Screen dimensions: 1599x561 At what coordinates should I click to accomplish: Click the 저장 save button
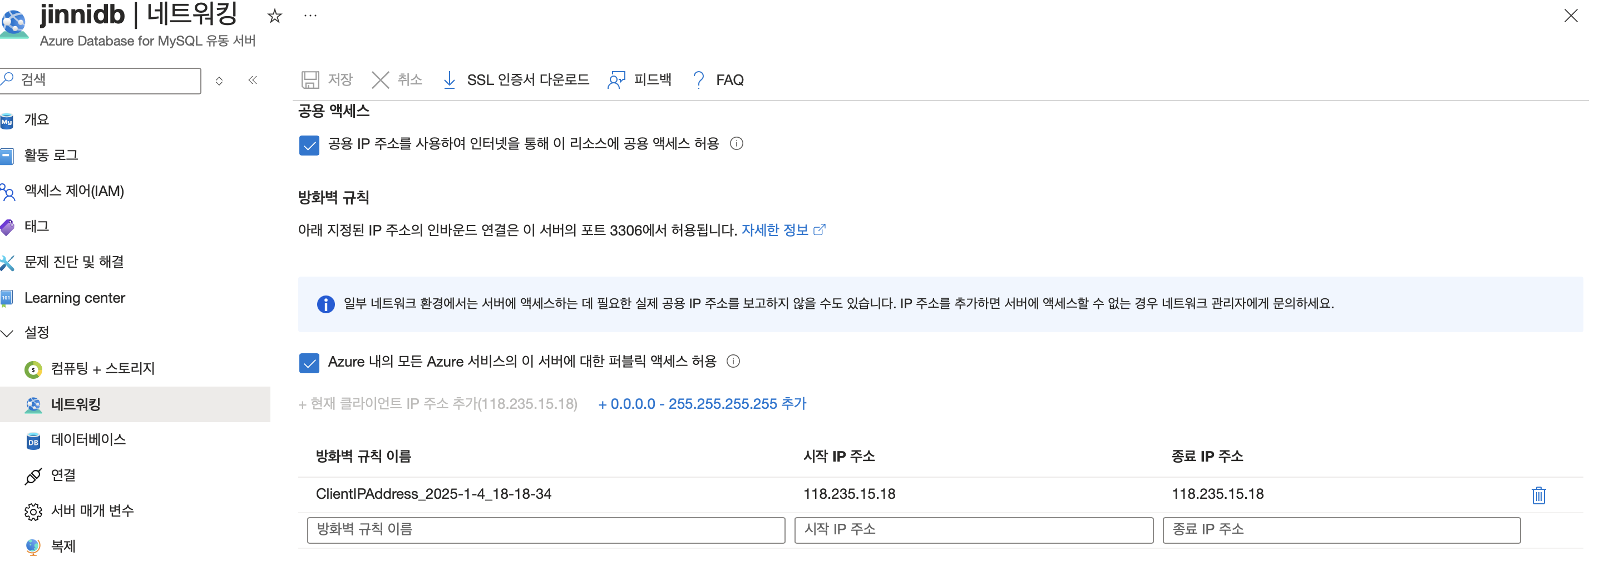coord(327,80)
